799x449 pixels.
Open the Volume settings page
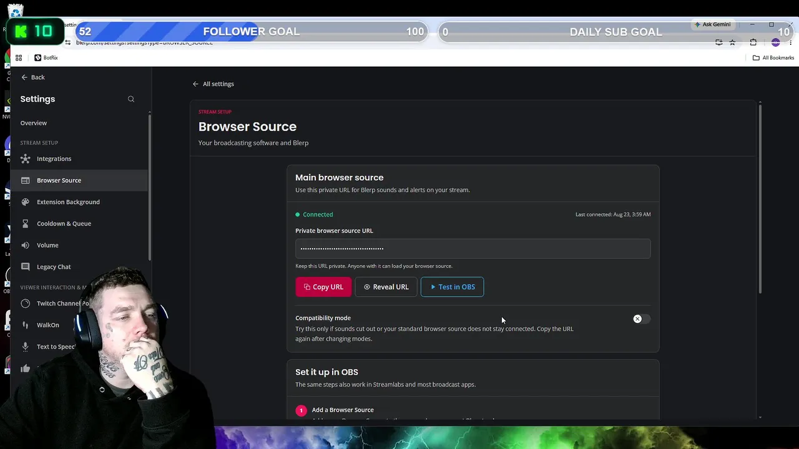(79, 245)
